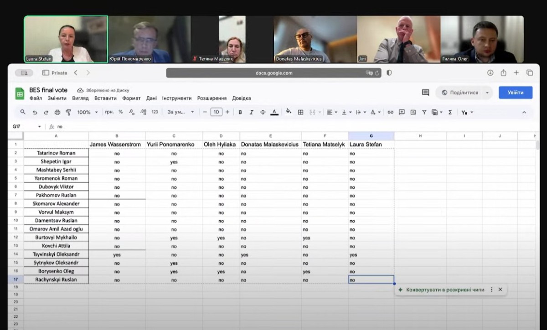The image size is (547, 330).
Task: Redo the last action
Action: (46, 112)
